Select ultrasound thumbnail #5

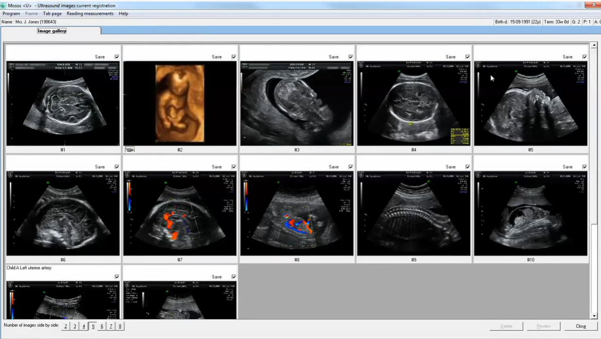pyautogui.click(x=531, y=103)
